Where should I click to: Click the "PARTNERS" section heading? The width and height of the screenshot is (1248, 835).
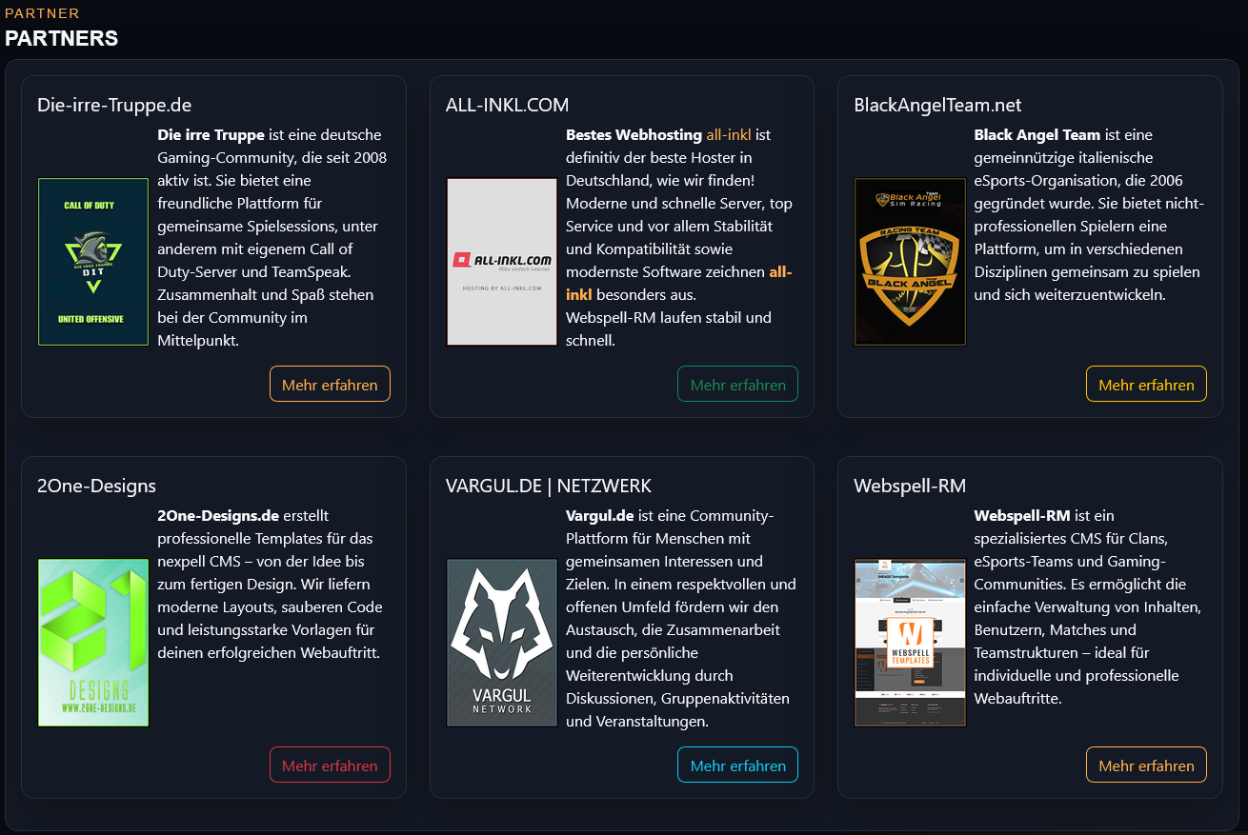coord(61,39)
